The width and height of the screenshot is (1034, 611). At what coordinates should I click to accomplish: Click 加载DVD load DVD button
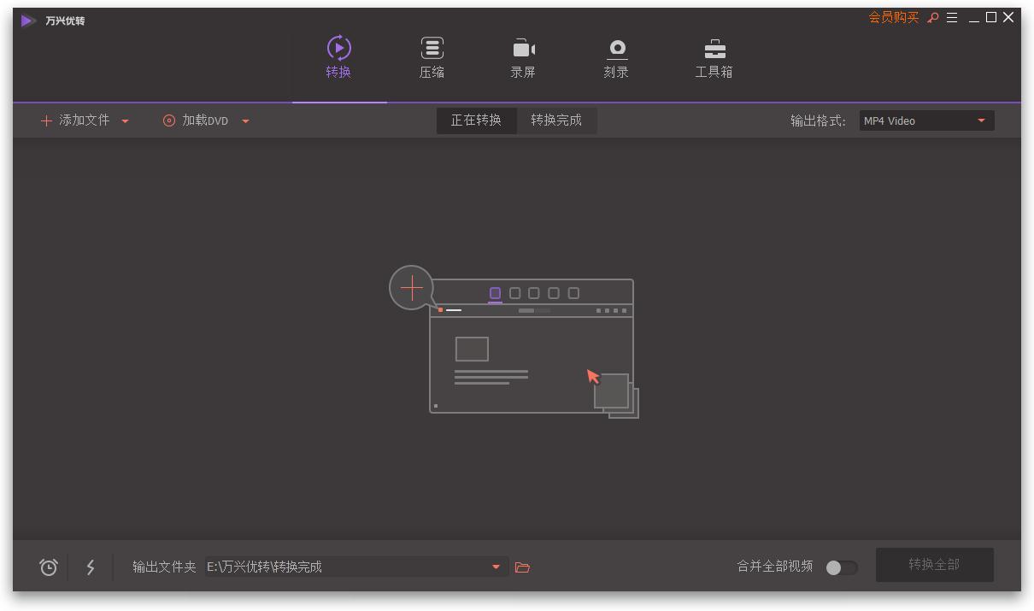click(196, 120)
